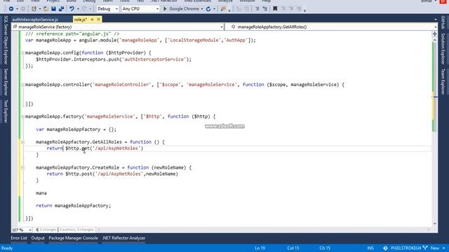Collapse the GetAllRoles function block
This screenshot has height=252, width=449.
click(x=23, y=142)
